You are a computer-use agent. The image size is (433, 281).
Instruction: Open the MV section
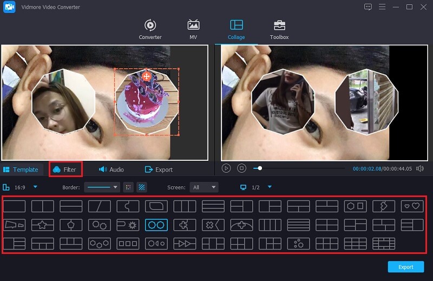[193, 30]
